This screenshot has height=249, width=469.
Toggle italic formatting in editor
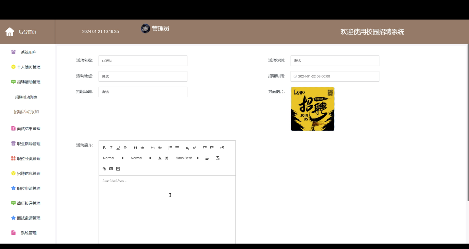click(111, 148)
